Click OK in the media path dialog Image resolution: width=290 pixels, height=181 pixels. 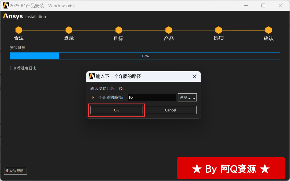[x=116, y=110]
